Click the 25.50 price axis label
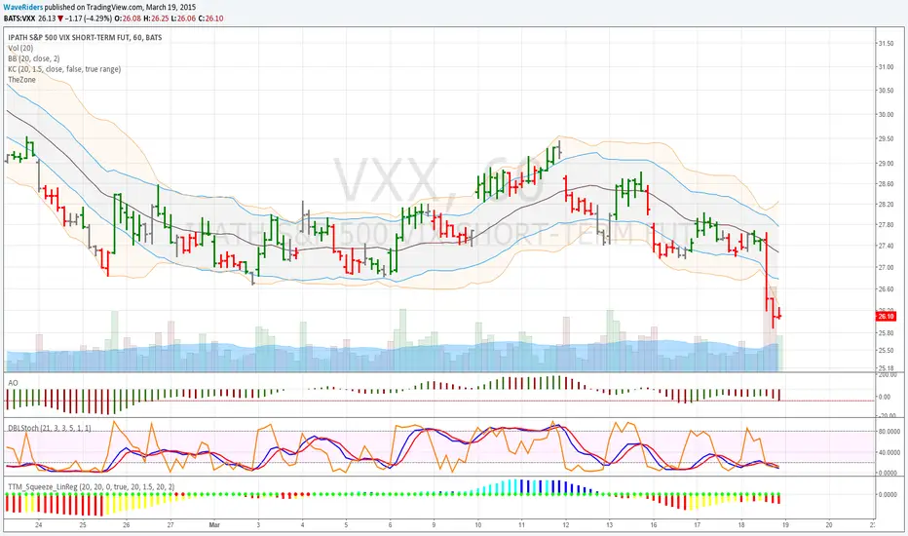This screenshot has width=908, height=536. point(886,350)
